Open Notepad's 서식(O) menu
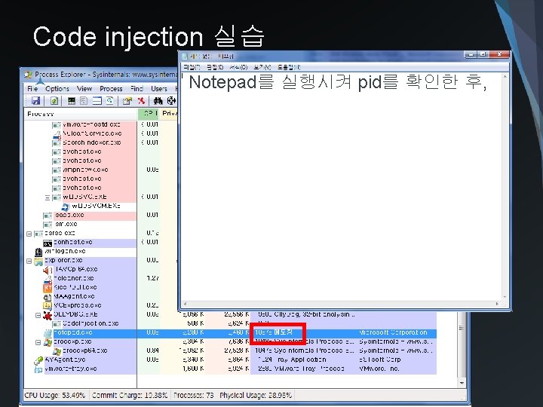543x407 pixels. 238,67
